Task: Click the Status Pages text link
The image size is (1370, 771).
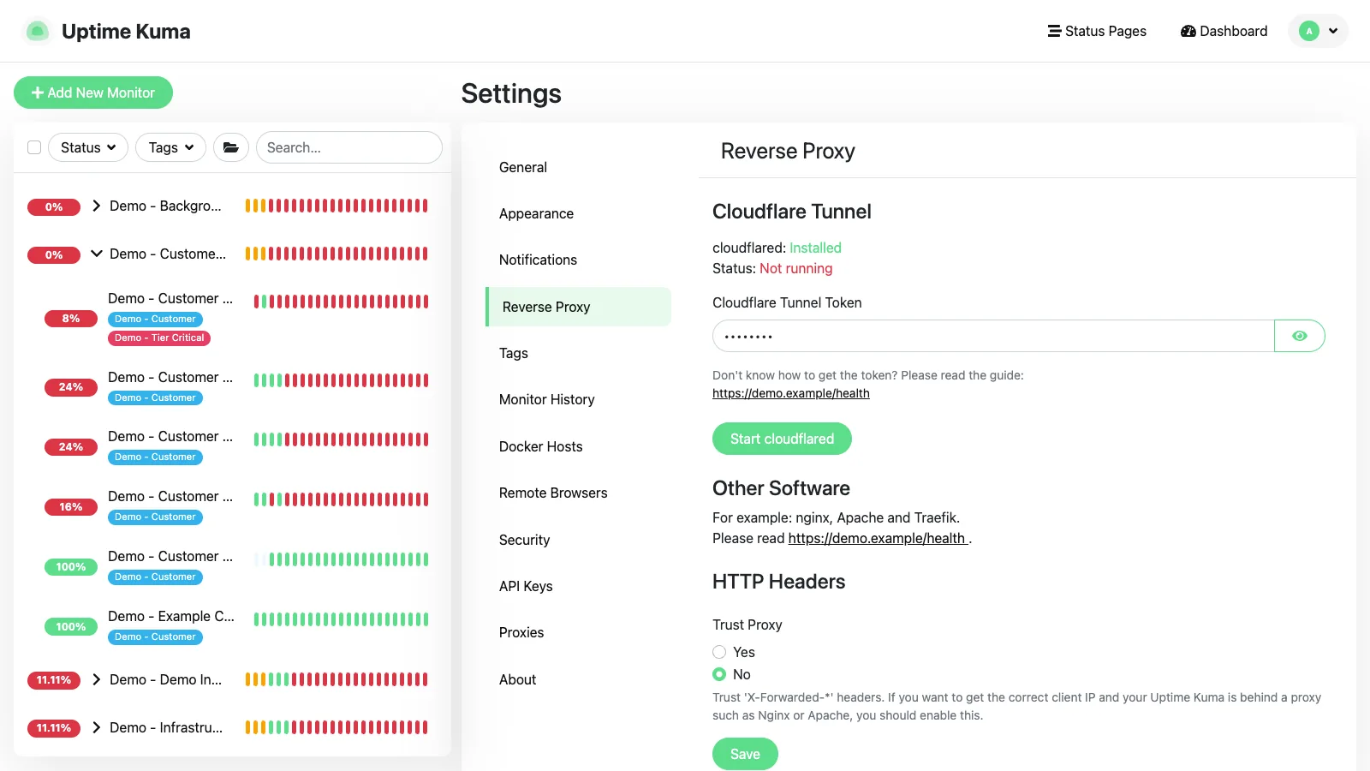Action: click(1105, 31)
